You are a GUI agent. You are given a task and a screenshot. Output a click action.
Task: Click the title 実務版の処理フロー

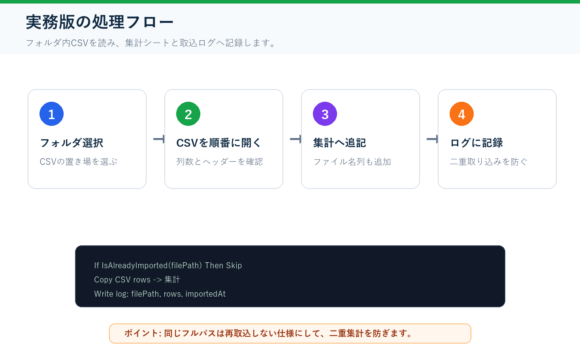[100, 22]
